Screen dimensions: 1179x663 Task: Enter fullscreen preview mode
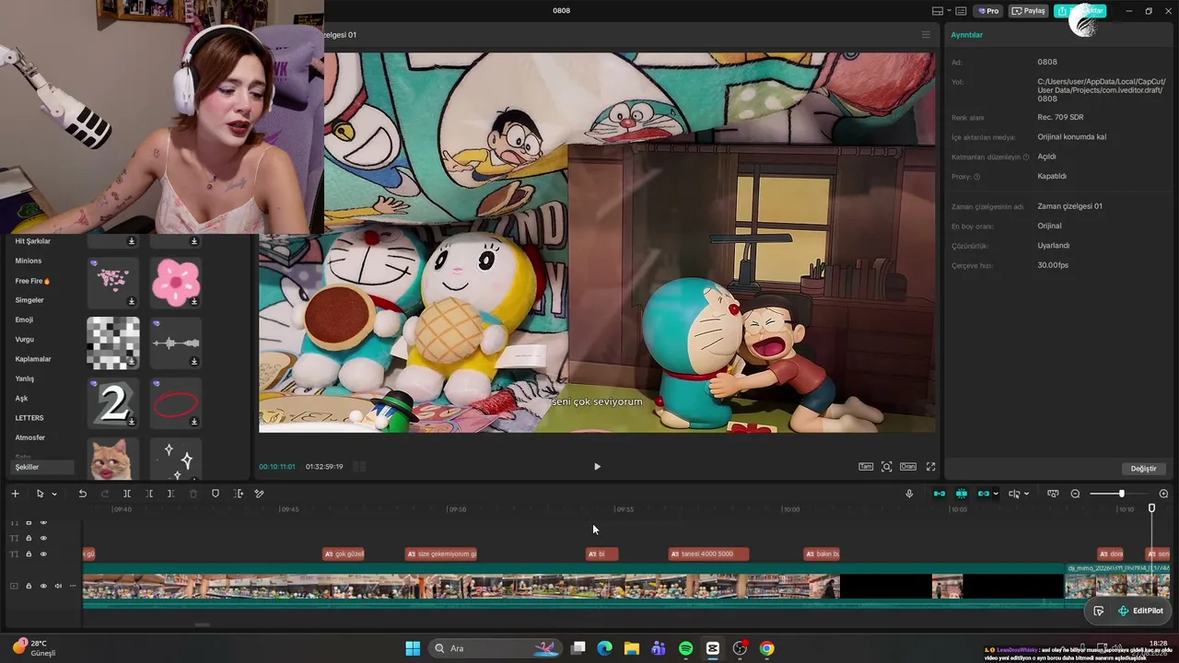pyautogui.click(x=930, y=467)
